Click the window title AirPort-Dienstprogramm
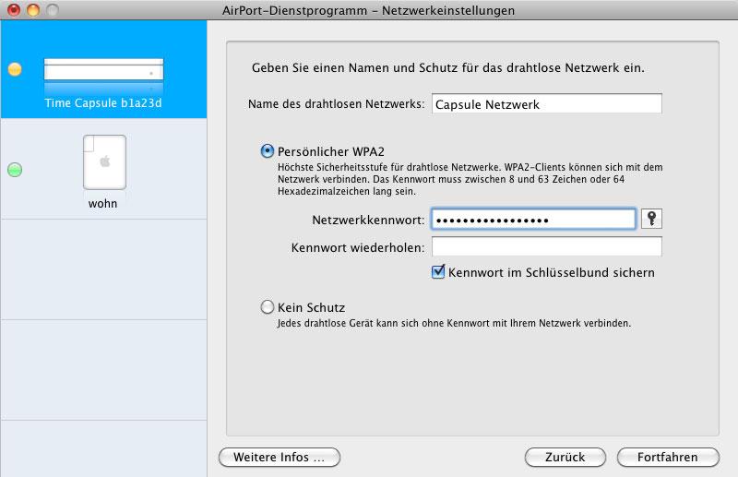 coord(294,10)
